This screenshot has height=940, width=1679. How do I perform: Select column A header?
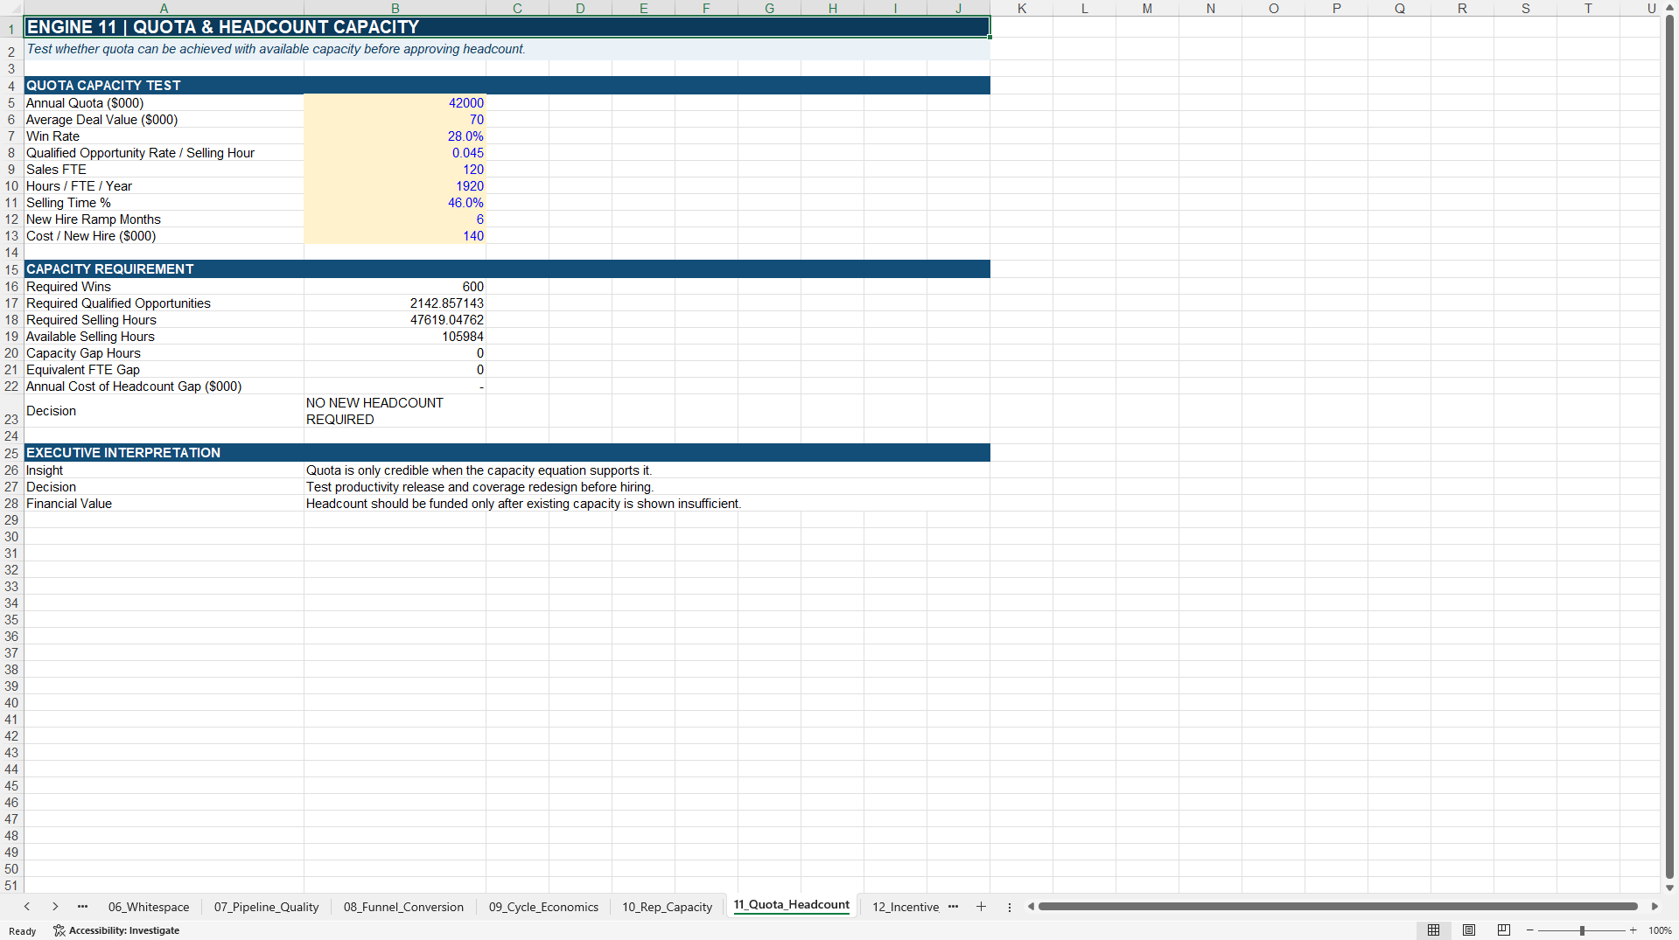tap(164, 8)
